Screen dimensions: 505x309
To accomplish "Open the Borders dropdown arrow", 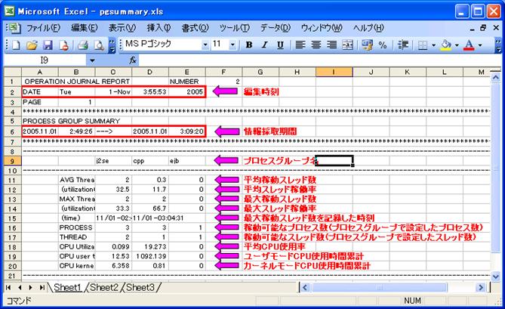I will [433, 45].
